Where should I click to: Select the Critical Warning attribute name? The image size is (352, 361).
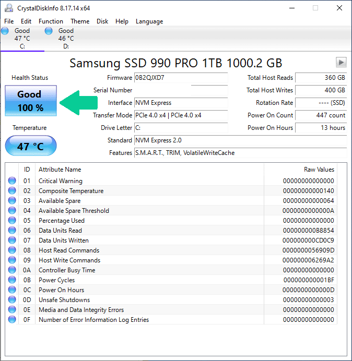(61, 181)
